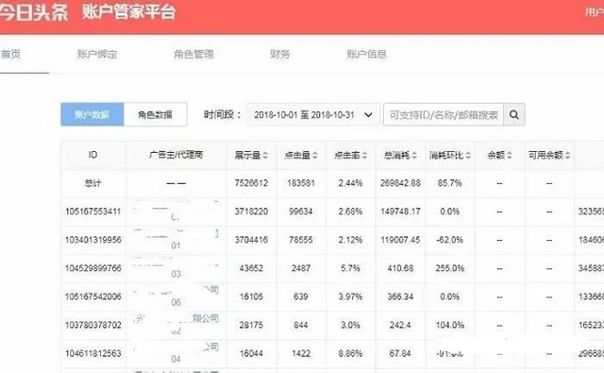604x373 pixels.
Task: Click clicks value 78555
Action: click(301, 240)
